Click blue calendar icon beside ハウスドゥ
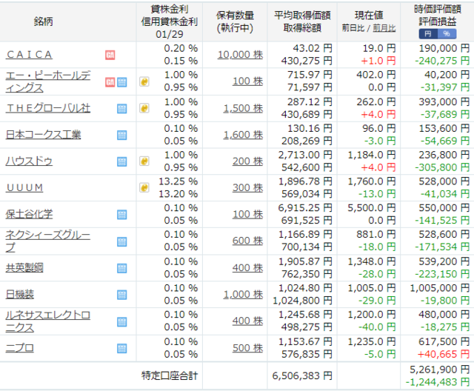This screenshot has width=474, height=391. click(x=121, y=161)
